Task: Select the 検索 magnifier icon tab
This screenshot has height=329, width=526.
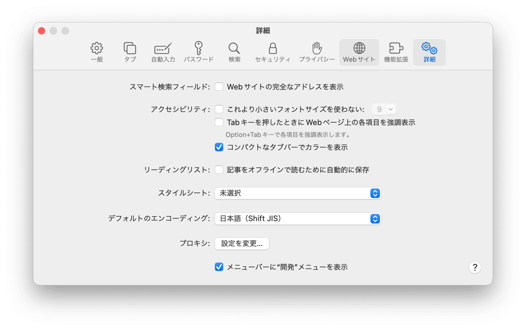Action: (234, 53)
